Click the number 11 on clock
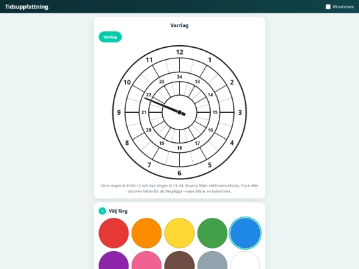359x269 pixels. [150, 60]
